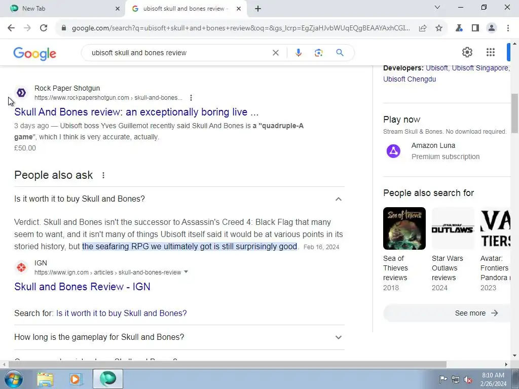
Task: Click the Amazon Luna icon
Action: coord(393,151)
